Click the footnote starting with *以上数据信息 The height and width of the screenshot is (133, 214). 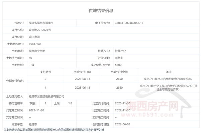tap(53, 130)
